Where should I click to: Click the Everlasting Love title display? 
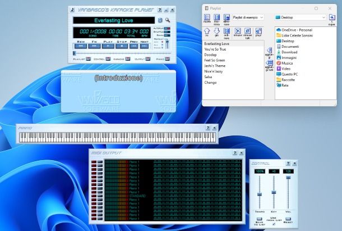(x=114, y=20)
